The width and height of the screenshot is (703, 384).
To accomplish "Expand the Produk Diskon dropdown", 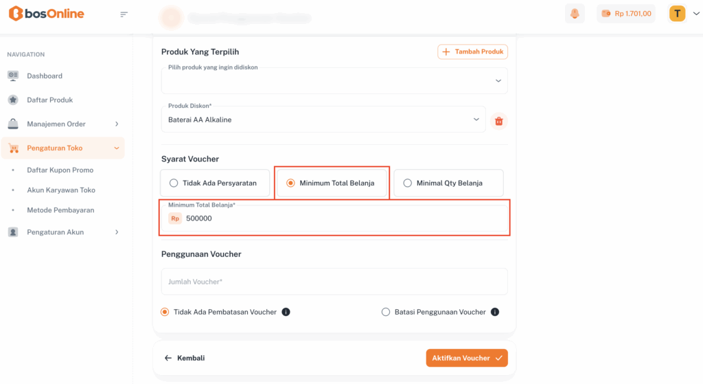I will [323, 120].
